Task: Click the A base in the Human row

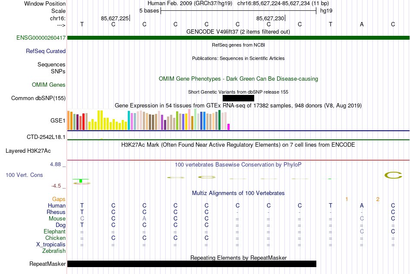Action: coord(362,206)
